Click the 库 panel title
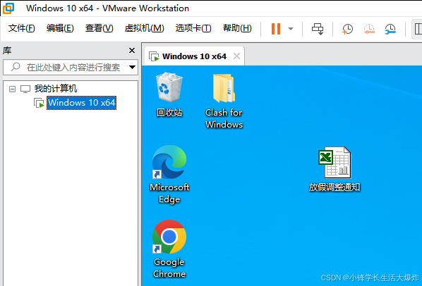 tap(7, 50)
